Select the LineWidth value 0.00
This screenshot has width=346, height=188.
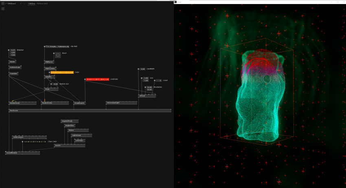(143, 69)
